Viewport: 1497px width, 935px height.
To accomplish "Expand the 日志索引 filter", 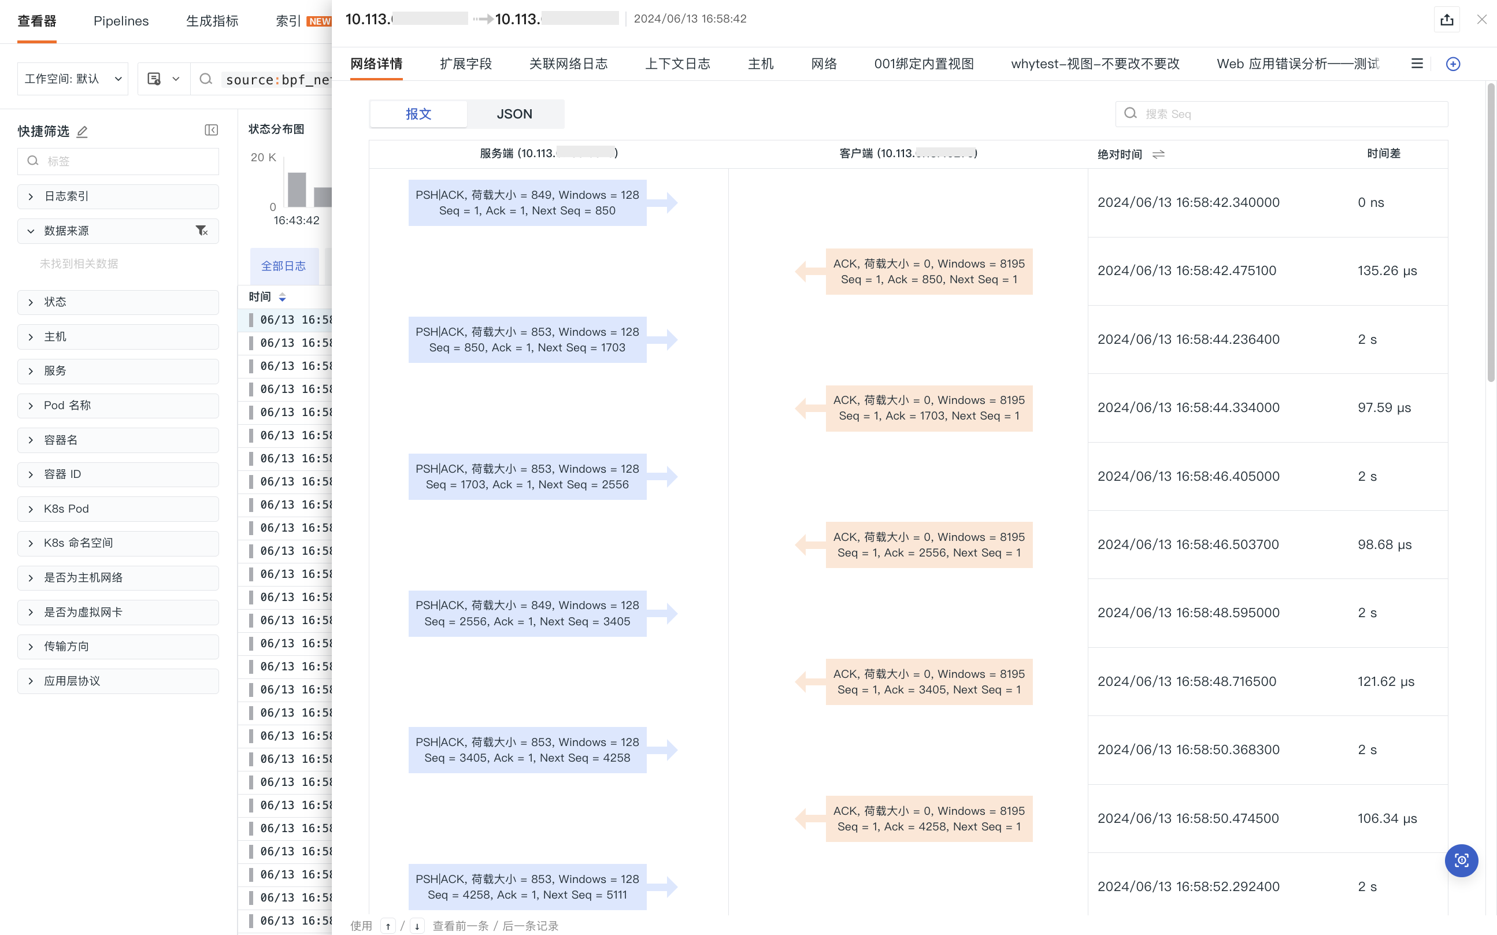I will click(x=118, y=196).
